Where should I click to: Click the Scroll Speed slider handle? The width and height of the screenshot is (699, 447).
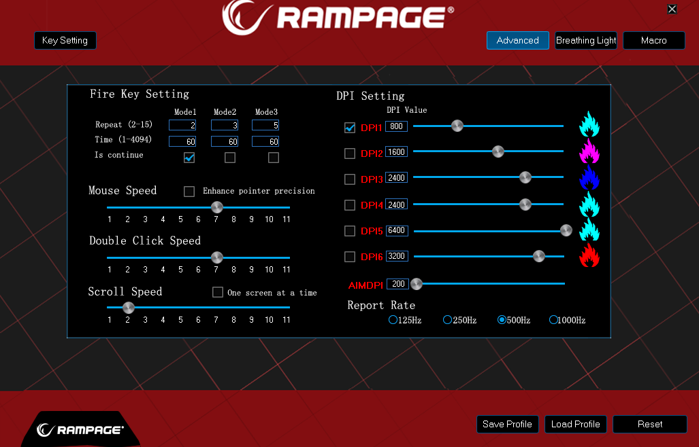coord(129,308)
